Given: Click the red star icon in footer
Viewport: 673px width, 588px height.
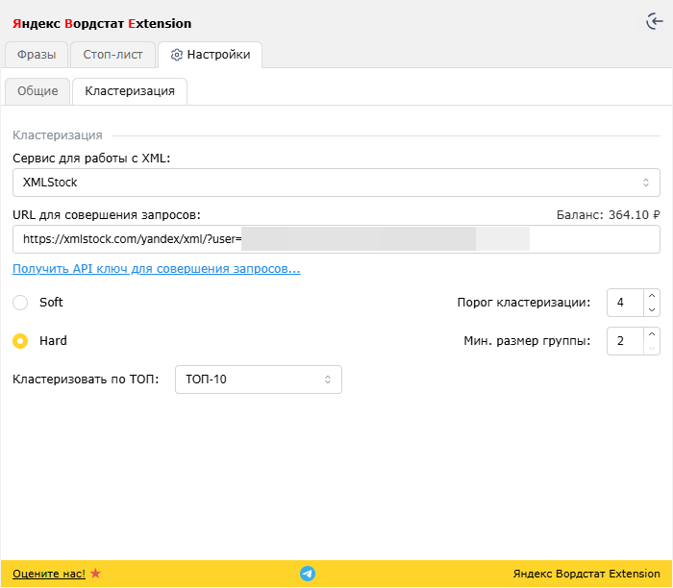Looking at the screenshot, I should (96, 573).
